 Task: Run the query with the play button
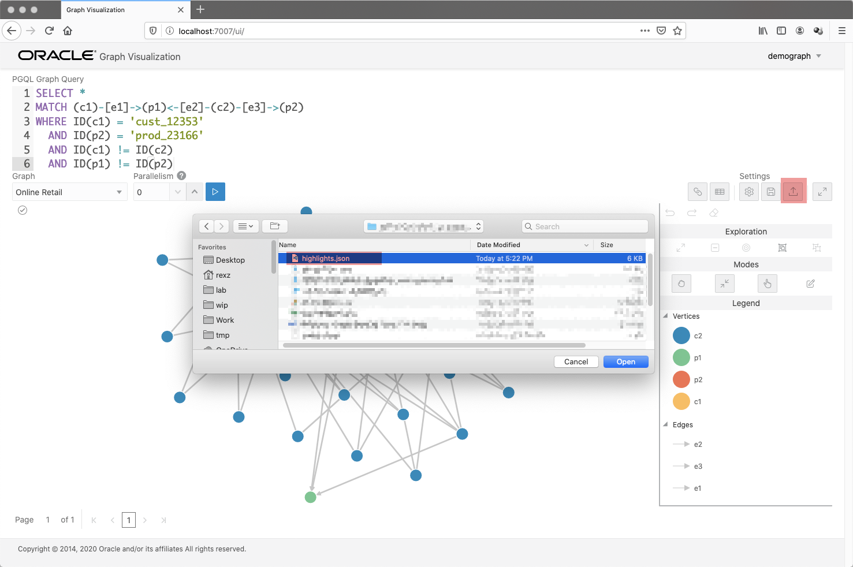click(215, 192)
